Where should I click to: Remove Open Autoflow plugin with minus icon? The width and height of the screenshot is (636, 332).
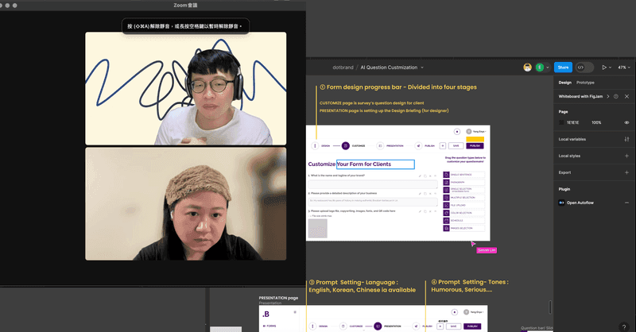coord(626,203)
